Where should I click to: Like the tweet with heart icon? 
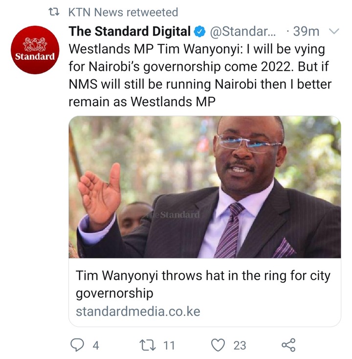[x=218, y=345]
